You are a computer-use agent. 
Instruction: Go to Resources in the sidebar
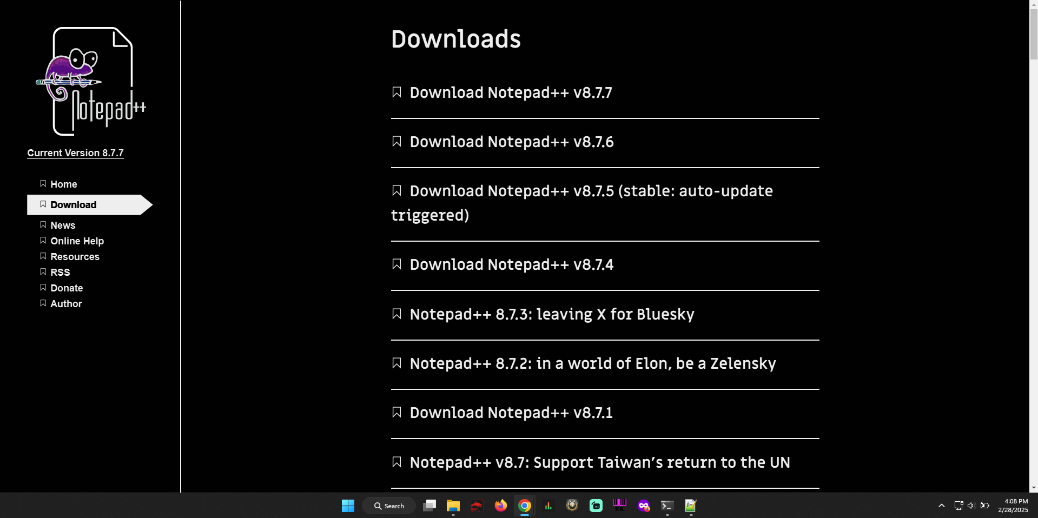75,257
